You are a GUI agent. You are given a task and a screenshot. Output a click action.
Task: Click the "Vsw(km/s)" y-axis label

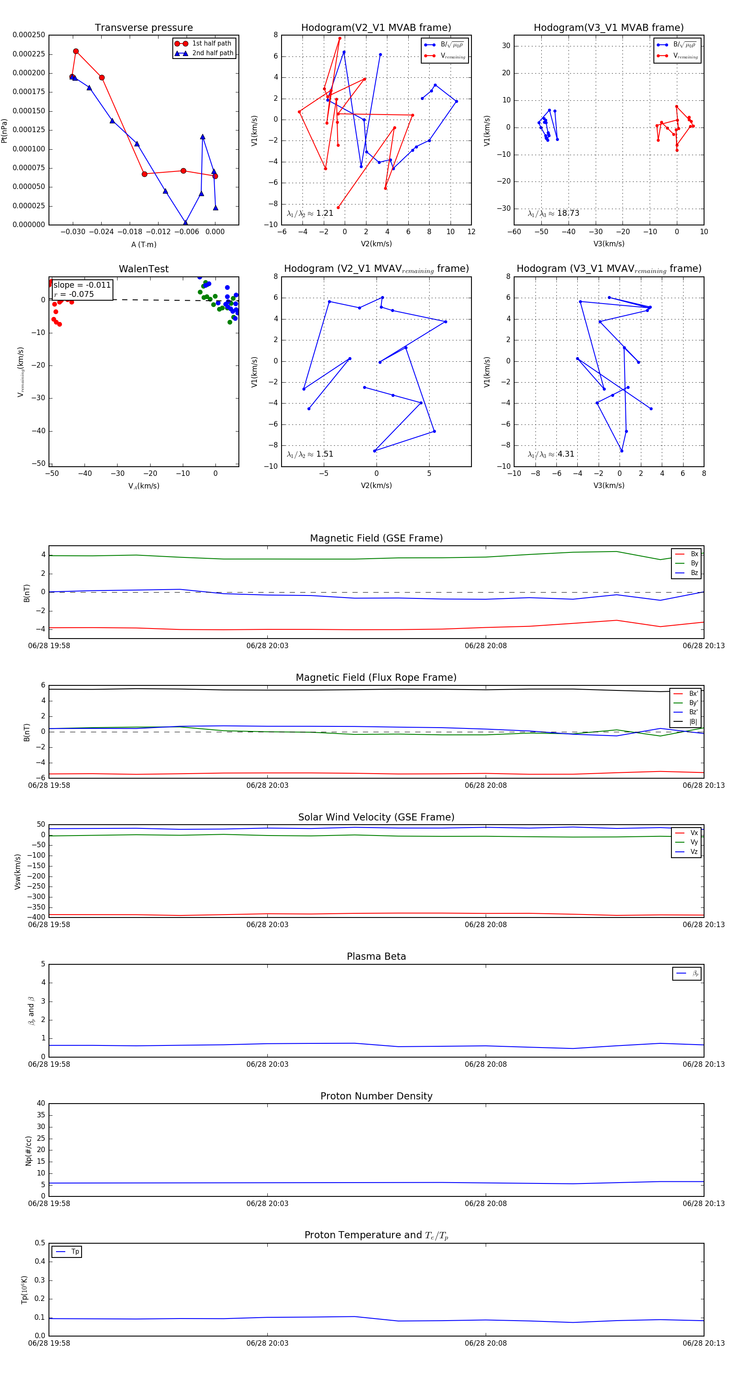click(x=17, y=871)
